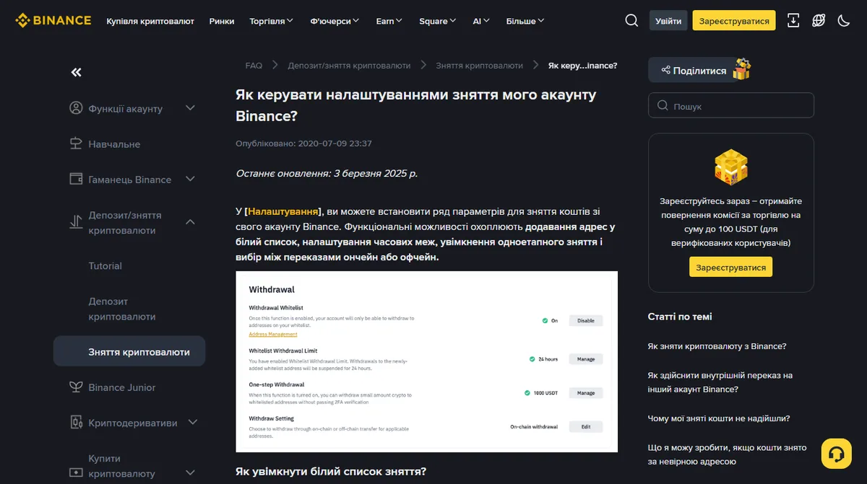Open the language globe icon
The image size is (867, 484).
click(x=819, y=21)
